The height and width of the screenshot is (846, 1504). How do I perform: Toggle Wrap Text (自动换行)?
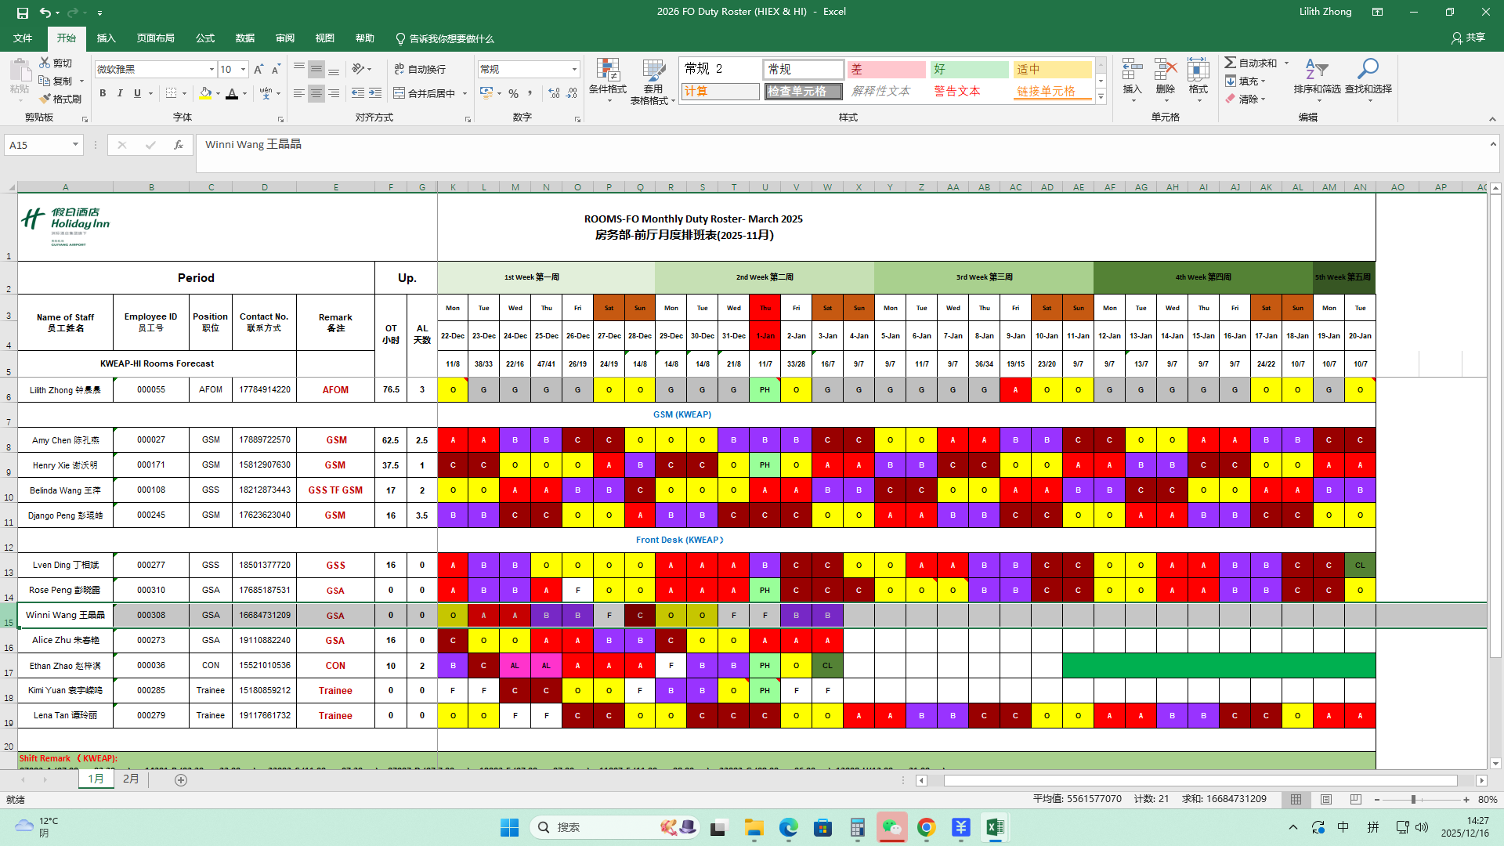420,69
